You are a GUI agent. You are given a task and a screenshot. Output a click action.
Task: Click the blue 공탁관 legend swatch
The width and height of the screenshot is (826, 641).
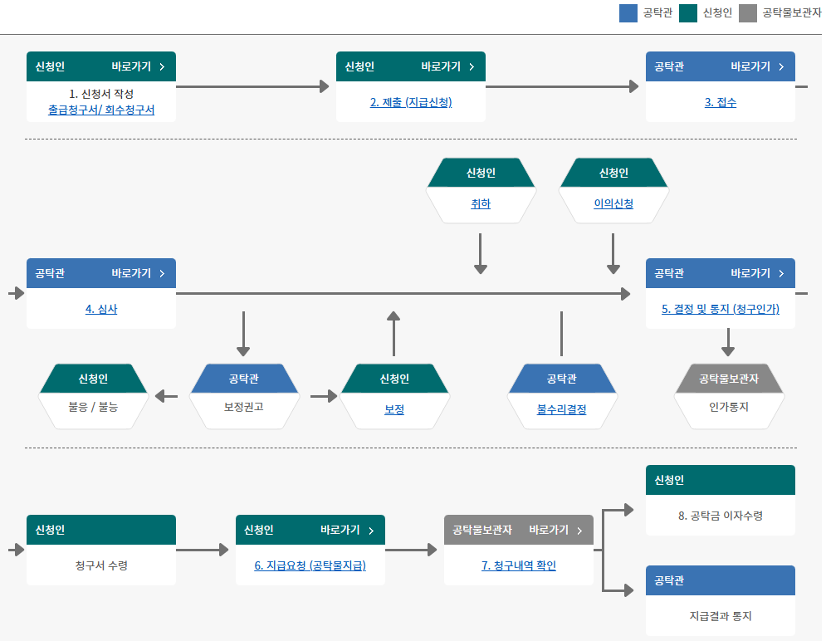628,13
